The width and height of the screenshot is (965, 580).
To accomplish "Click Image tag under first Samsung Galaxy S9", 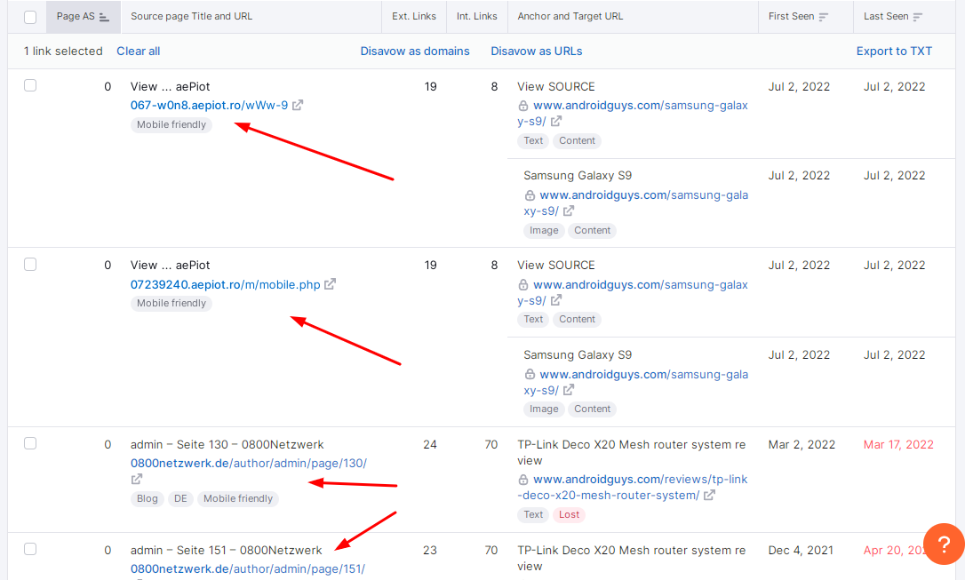I will [544, 231].
